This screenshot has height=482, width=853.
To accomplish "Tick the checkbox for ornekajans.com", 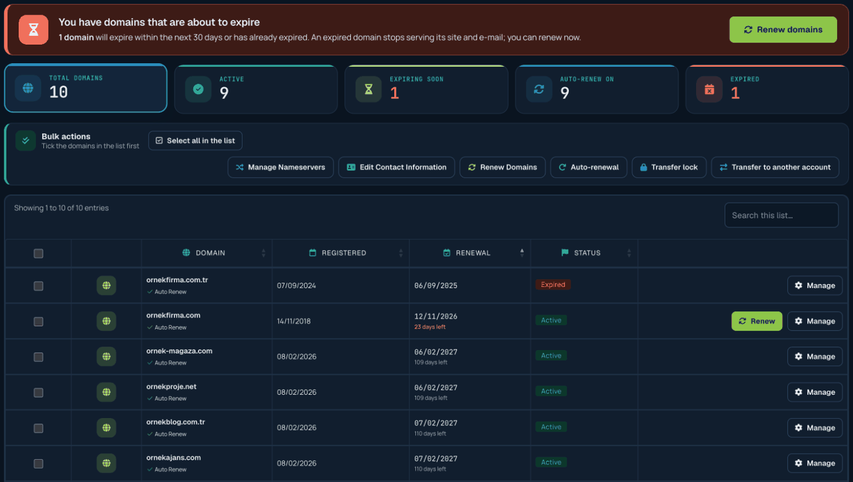I will [39, 464].
